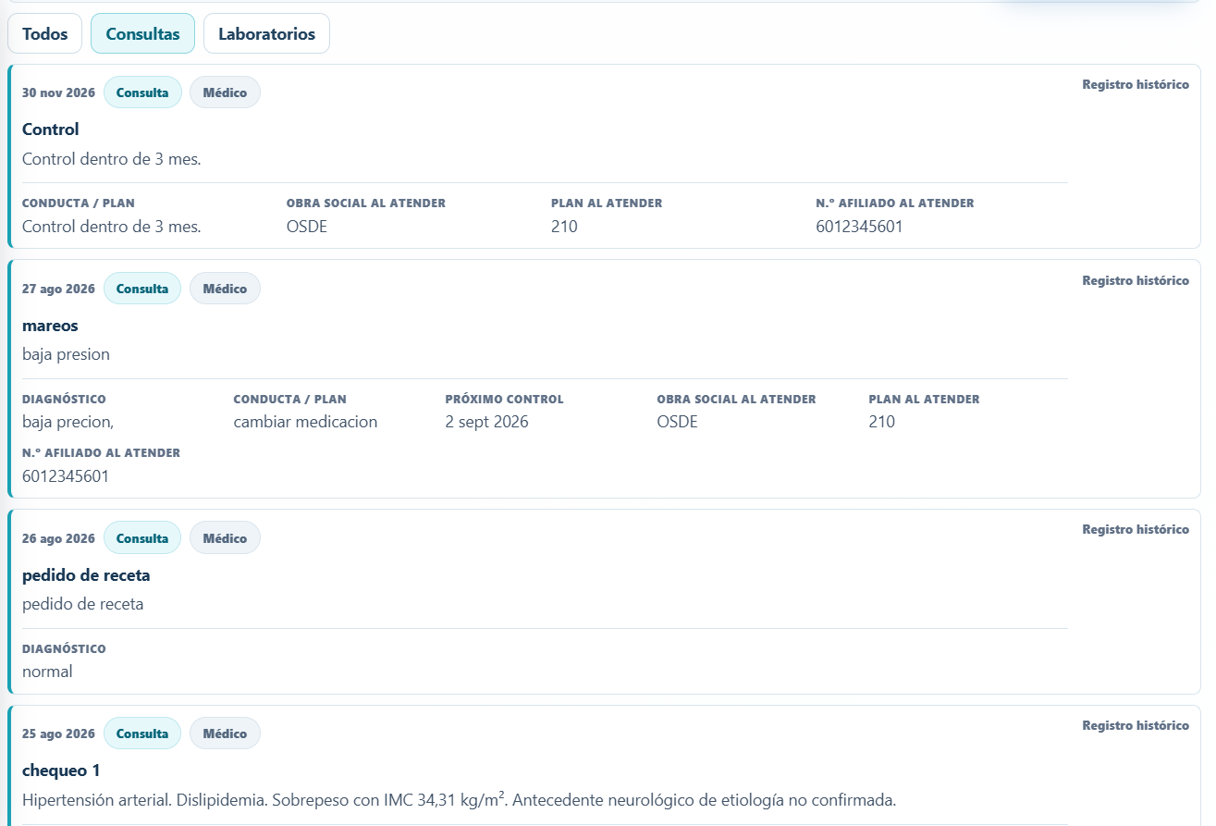Click the mareos record title
1216x826 pixels.
50,326
